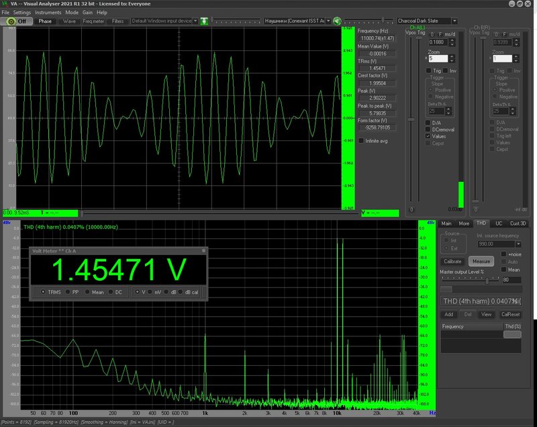Click the Ch A Vpos vertical slider handle

(411, 120)
